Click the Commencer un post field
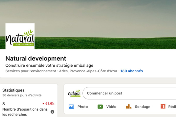The width and height of the screenshot is (176, 117). 129,93
